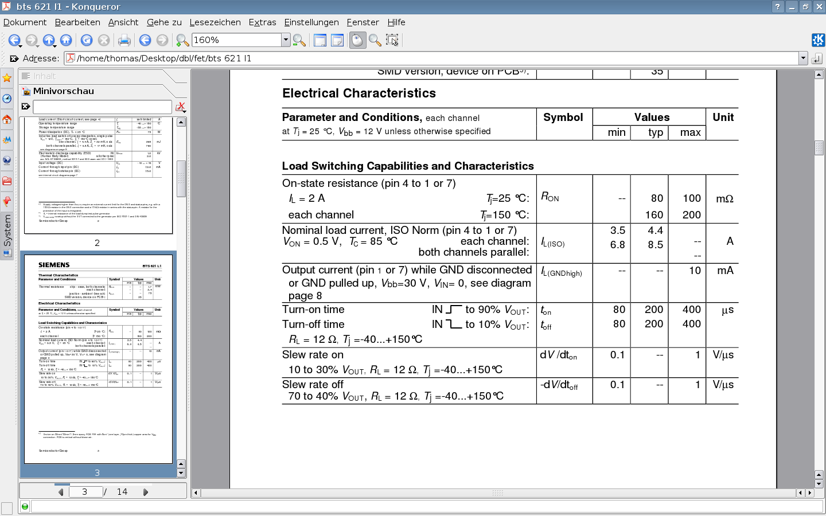Click the page 3 thumbnail preview
826x516 pixels.
[x=98, y=359]
